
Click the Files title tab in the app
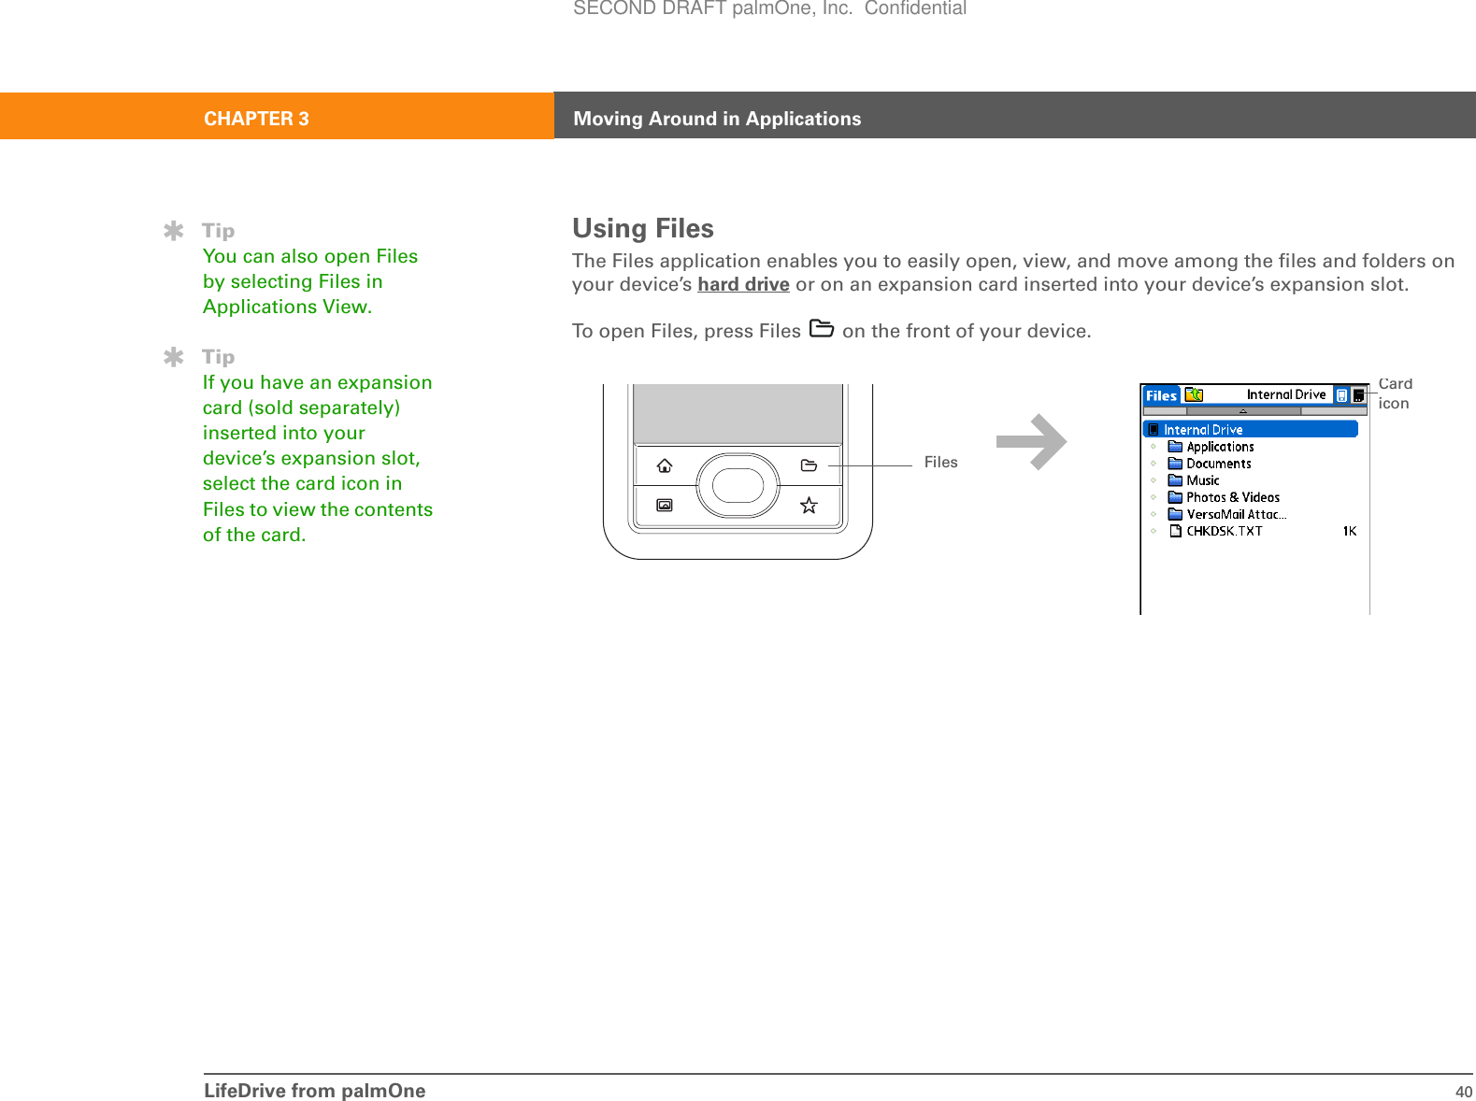coord(1161,395)
